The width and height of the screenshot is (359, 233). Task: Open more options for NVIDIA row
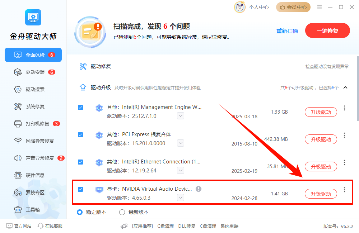[344, 190]
